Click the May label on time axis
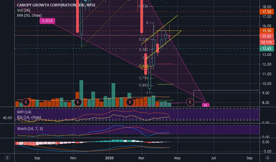276x162 pixels. pyautogui.click(x=177, y=158)
